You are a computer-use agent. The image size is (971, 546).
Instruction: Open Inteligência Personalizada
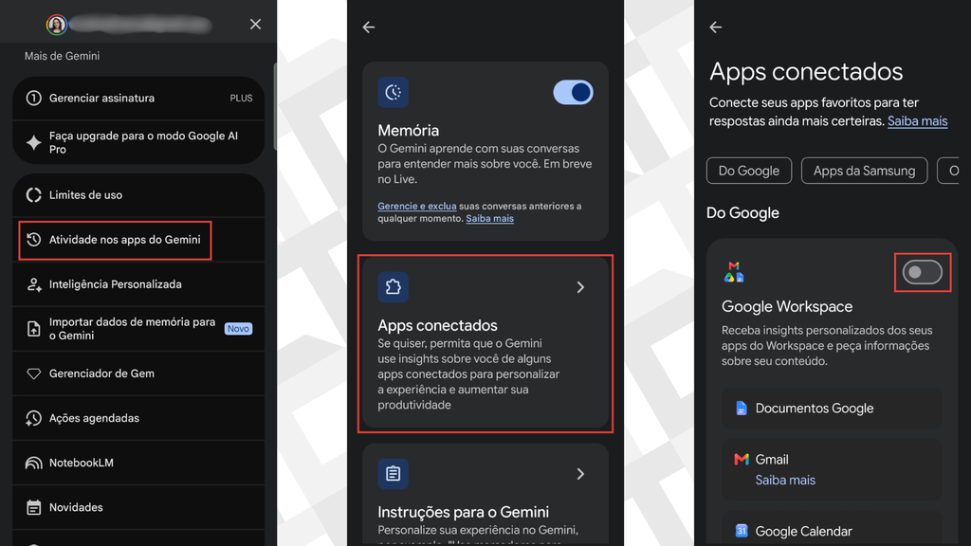(138, 284)
